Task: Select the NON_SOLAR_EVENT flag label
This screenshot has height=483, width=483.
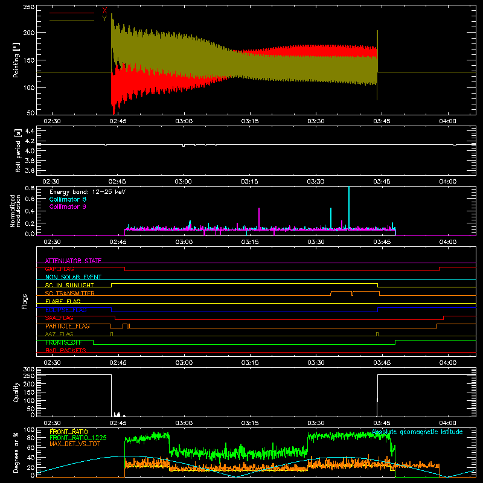Action: click(x=73, y=277)
